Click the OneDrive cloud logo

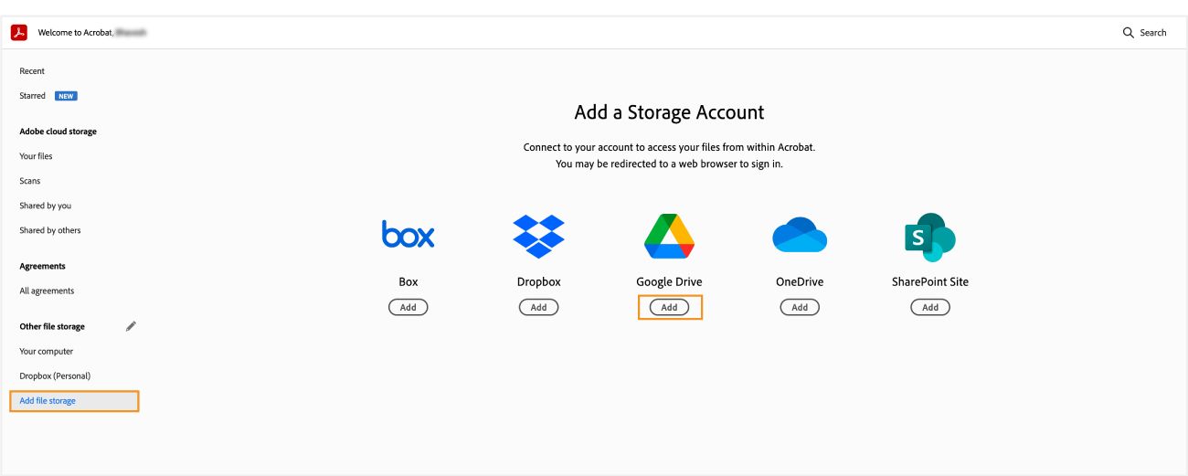[x=800, y=235]
